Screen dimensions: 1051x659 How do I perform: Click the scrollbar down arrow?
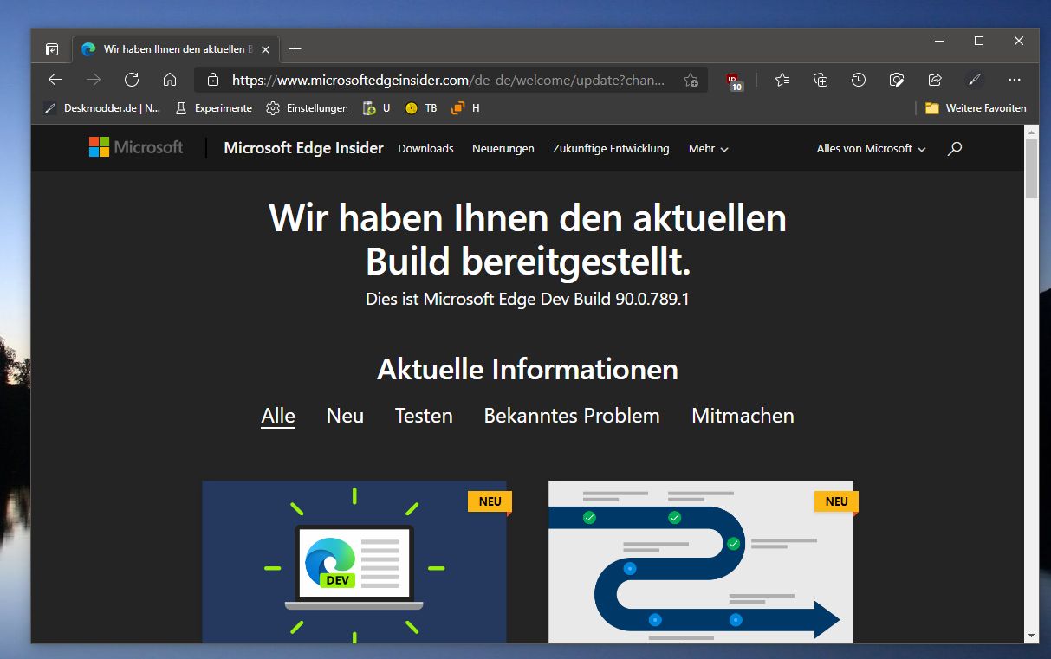coord(1031,636)
